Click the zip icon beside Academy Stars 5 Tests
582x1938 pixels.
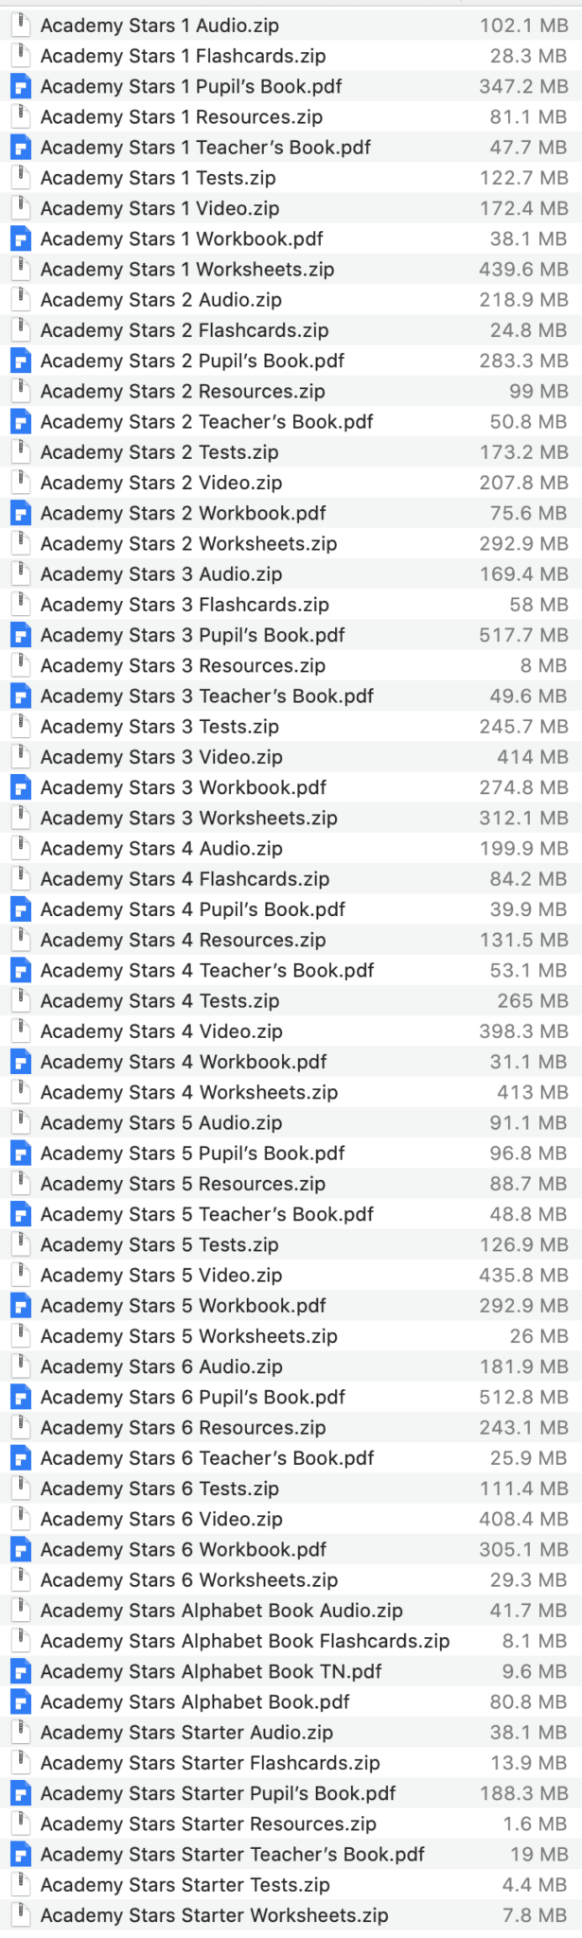point(21,1244)
